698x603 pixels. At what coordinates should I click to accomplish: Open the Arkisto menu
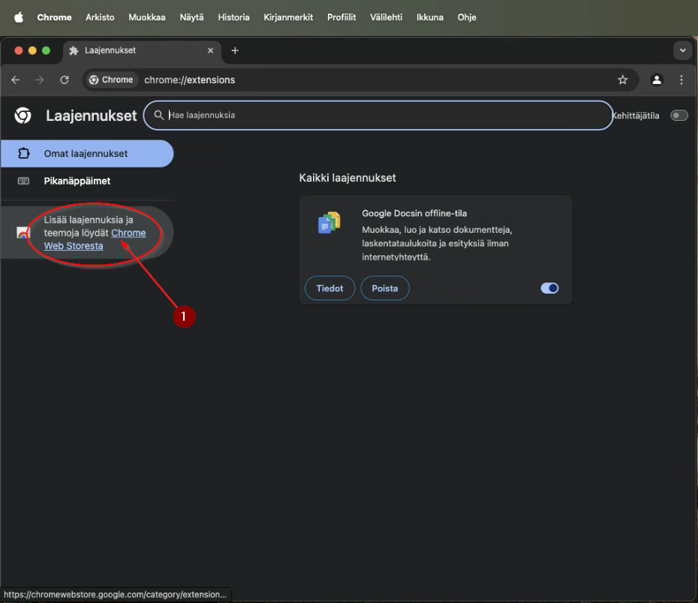coord(100,17)
